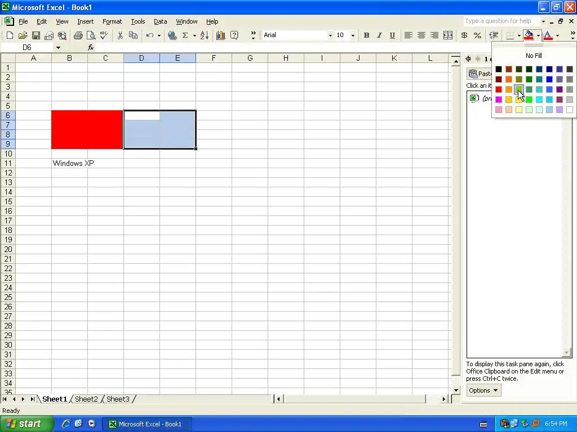The width and height of the screenshot is (577, 432).
Task: Undo the last action
Action: coord(149,35)
